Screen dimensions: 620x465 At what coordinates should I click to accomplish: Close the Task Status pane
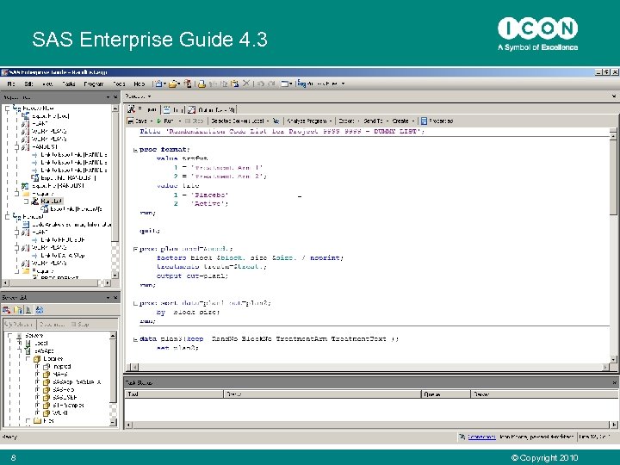pyautogui.click(x=614, y=382)
